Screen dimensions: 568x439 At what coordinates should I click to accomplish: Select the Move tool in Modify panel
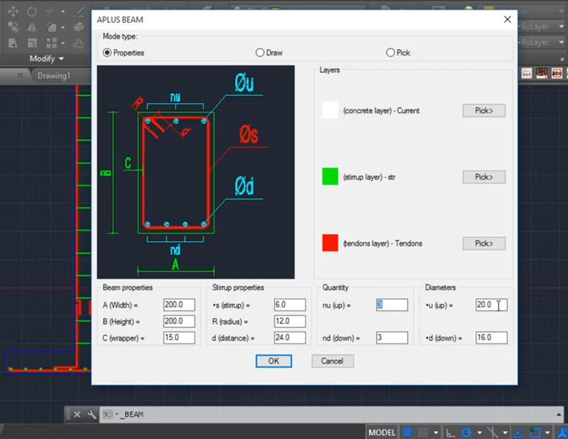[x=13, y=11]
